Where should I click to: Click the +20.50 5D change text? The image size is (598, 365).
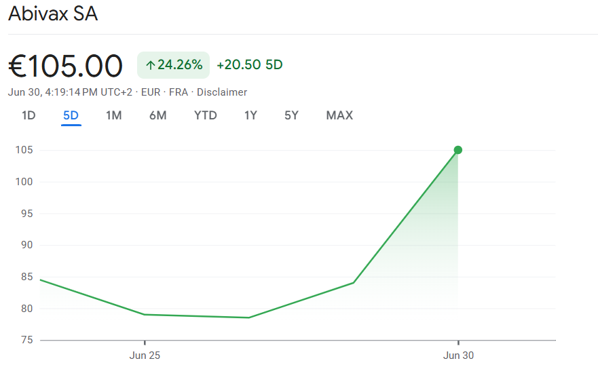point(250,64)
